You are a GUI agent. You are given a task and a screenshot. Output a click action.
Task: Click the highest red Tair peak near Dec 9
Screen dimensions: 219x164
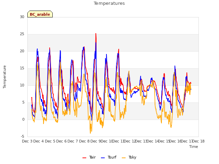pyautogui.click(x=96, y=33)
